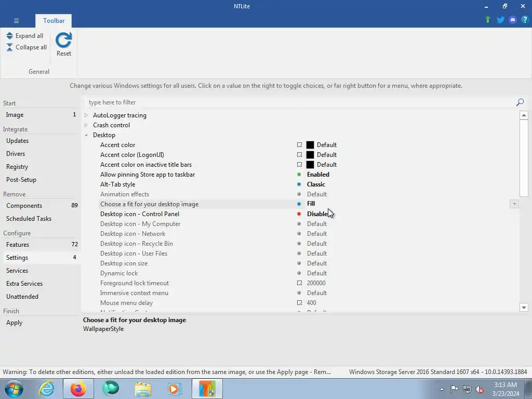
Task: Click the muted volume tray icon
Action: click(x=480, y=389)
